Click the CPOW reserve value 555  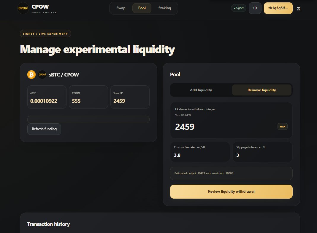(x=76, y=101)
